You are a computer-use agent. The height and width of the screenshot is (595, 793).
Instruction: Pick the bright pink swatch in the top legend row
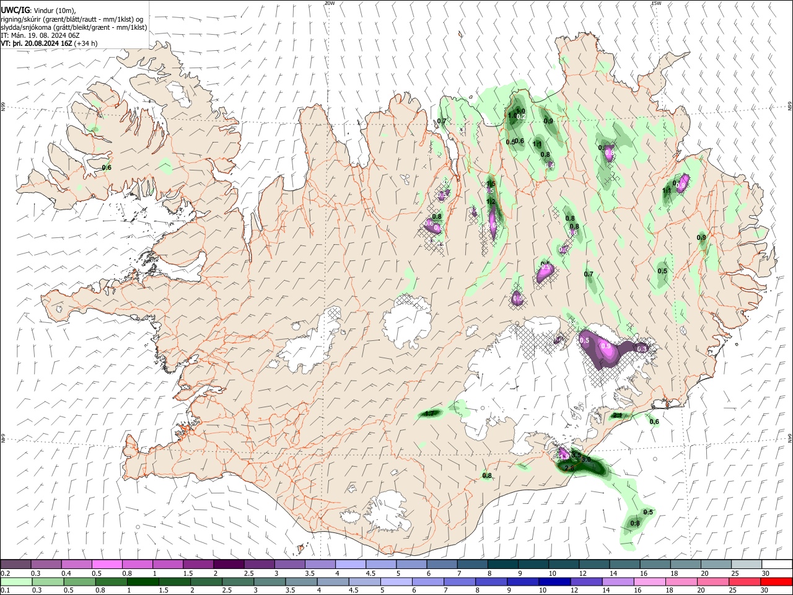pyautogui.click(x=107, y=565)
